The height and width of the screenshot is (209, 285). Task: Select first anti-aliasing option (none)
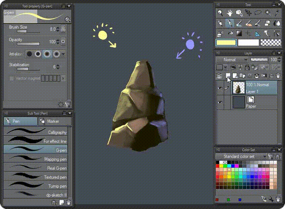29,54
